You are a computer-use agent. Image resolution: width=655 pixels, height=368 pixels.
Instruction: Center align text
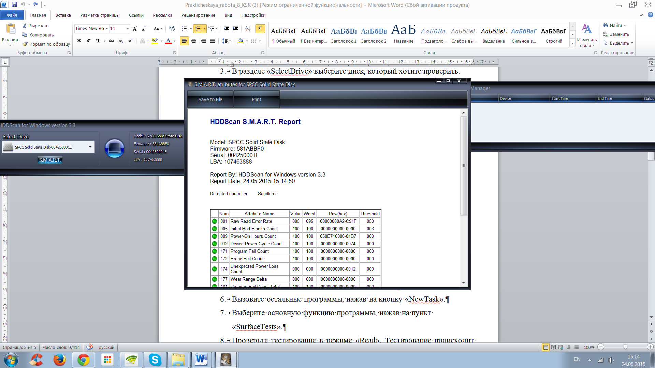pyautogui.click(x=194, y=41)
